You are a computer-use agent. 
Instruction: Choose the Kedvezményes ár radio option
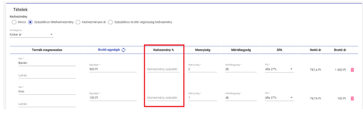[78, 22]
